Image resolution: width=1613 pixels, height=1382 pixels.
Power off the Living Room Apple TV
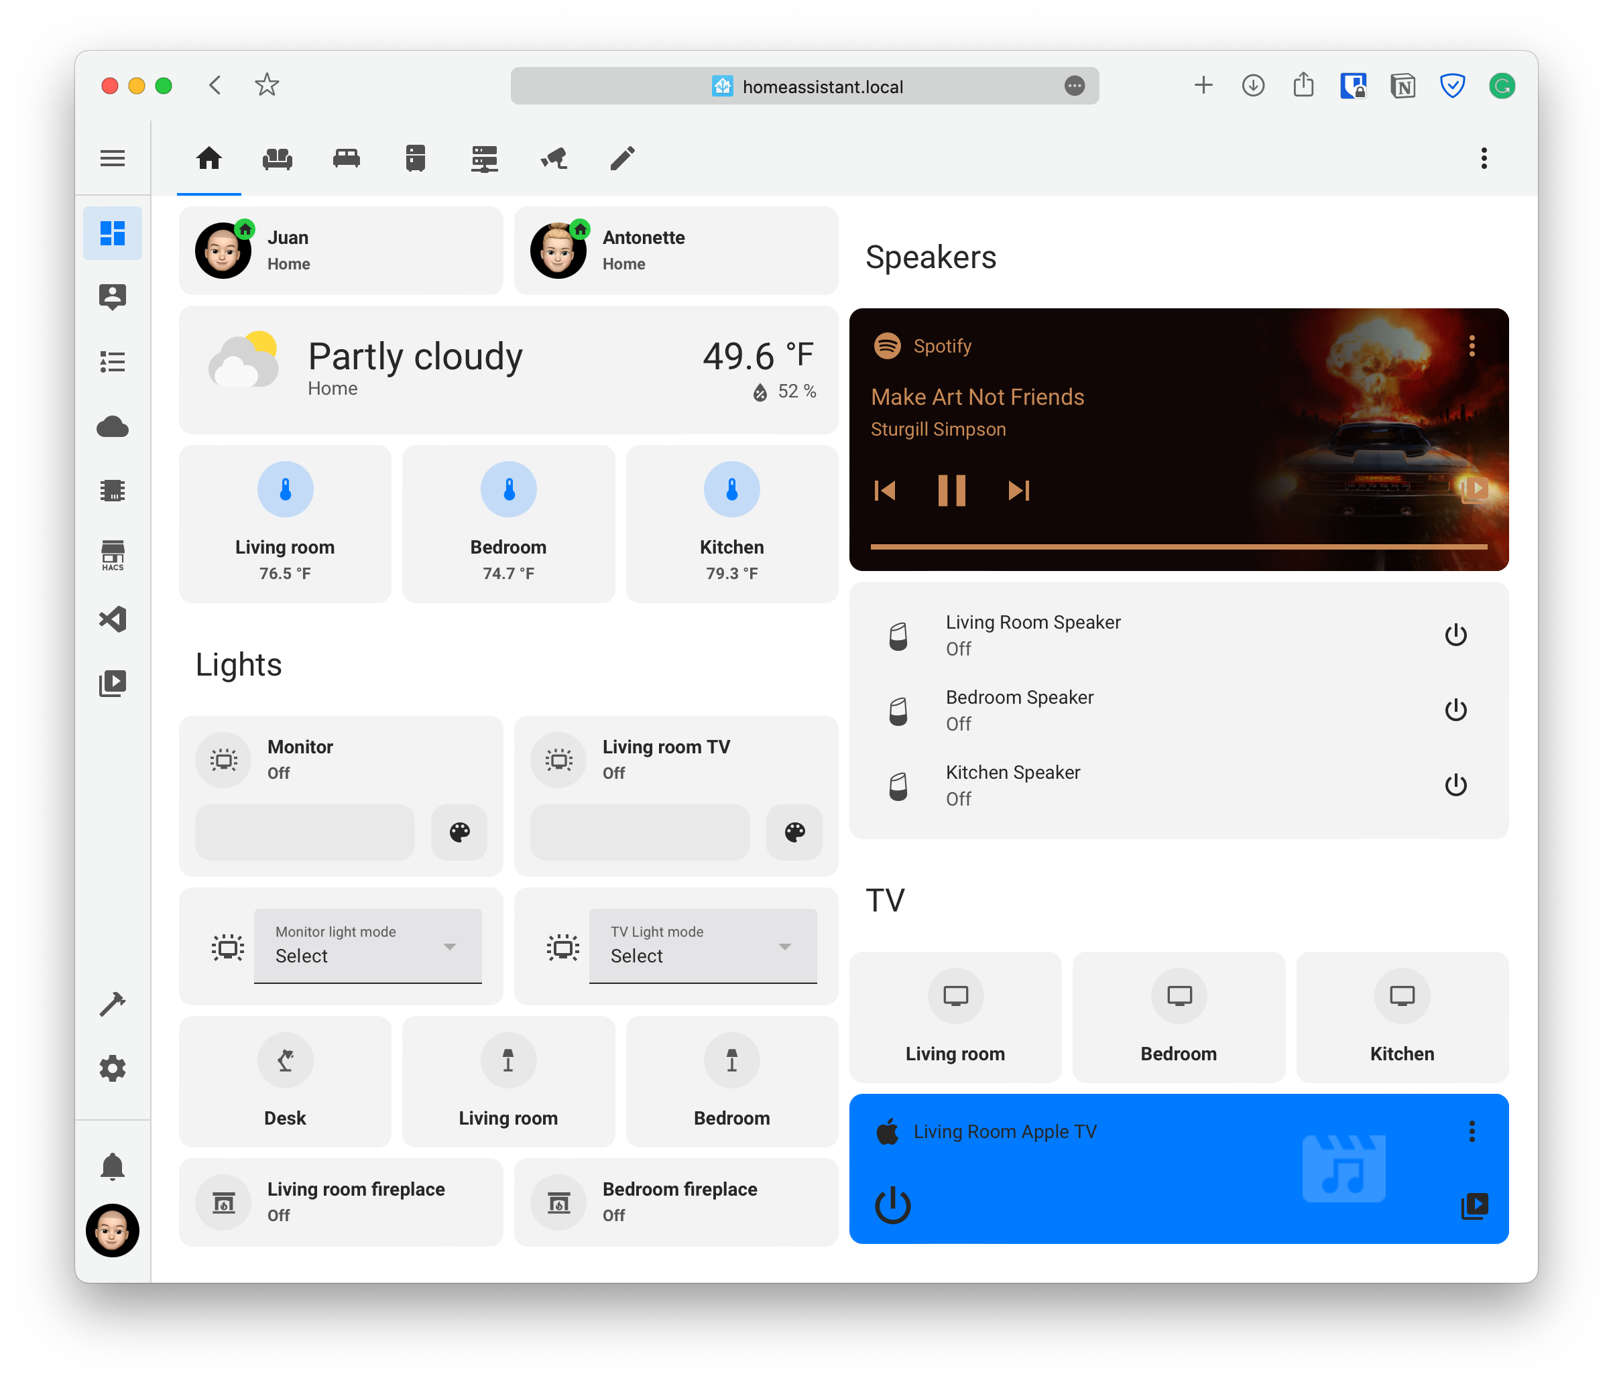(x=893, y=1206)
